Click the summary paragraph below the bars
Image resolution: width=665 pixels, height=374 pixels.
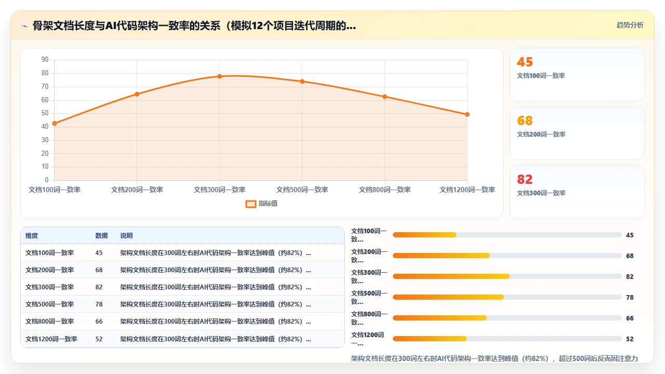coord(495,358)
